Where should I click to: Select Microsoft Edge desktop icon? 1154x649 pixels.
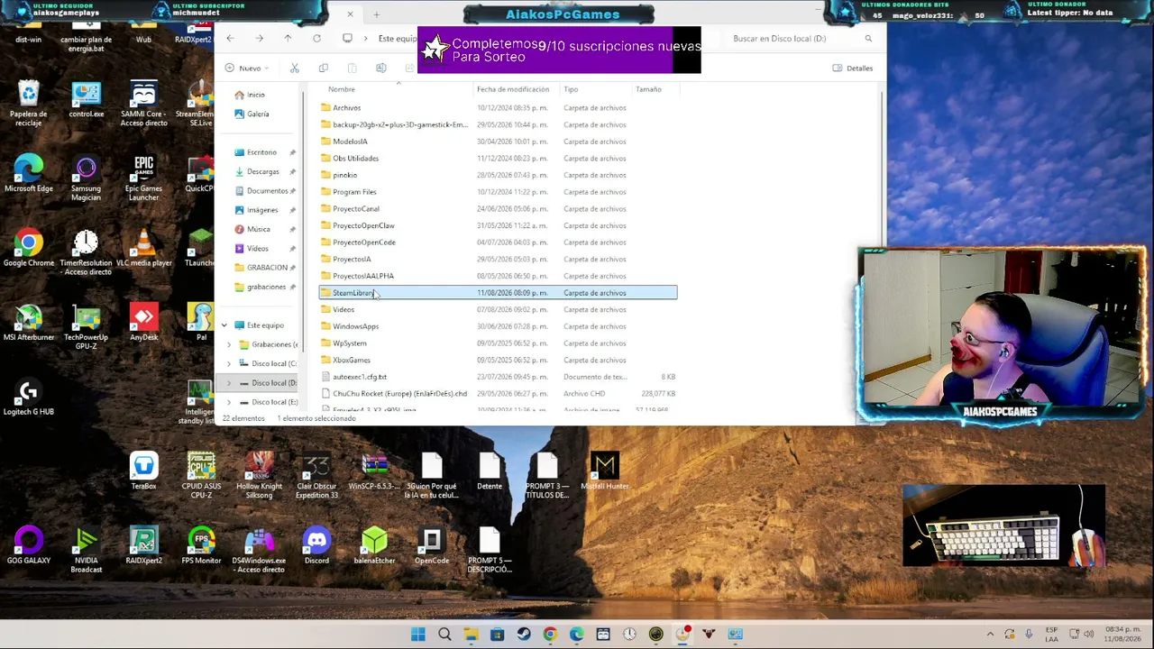[29, 174]
